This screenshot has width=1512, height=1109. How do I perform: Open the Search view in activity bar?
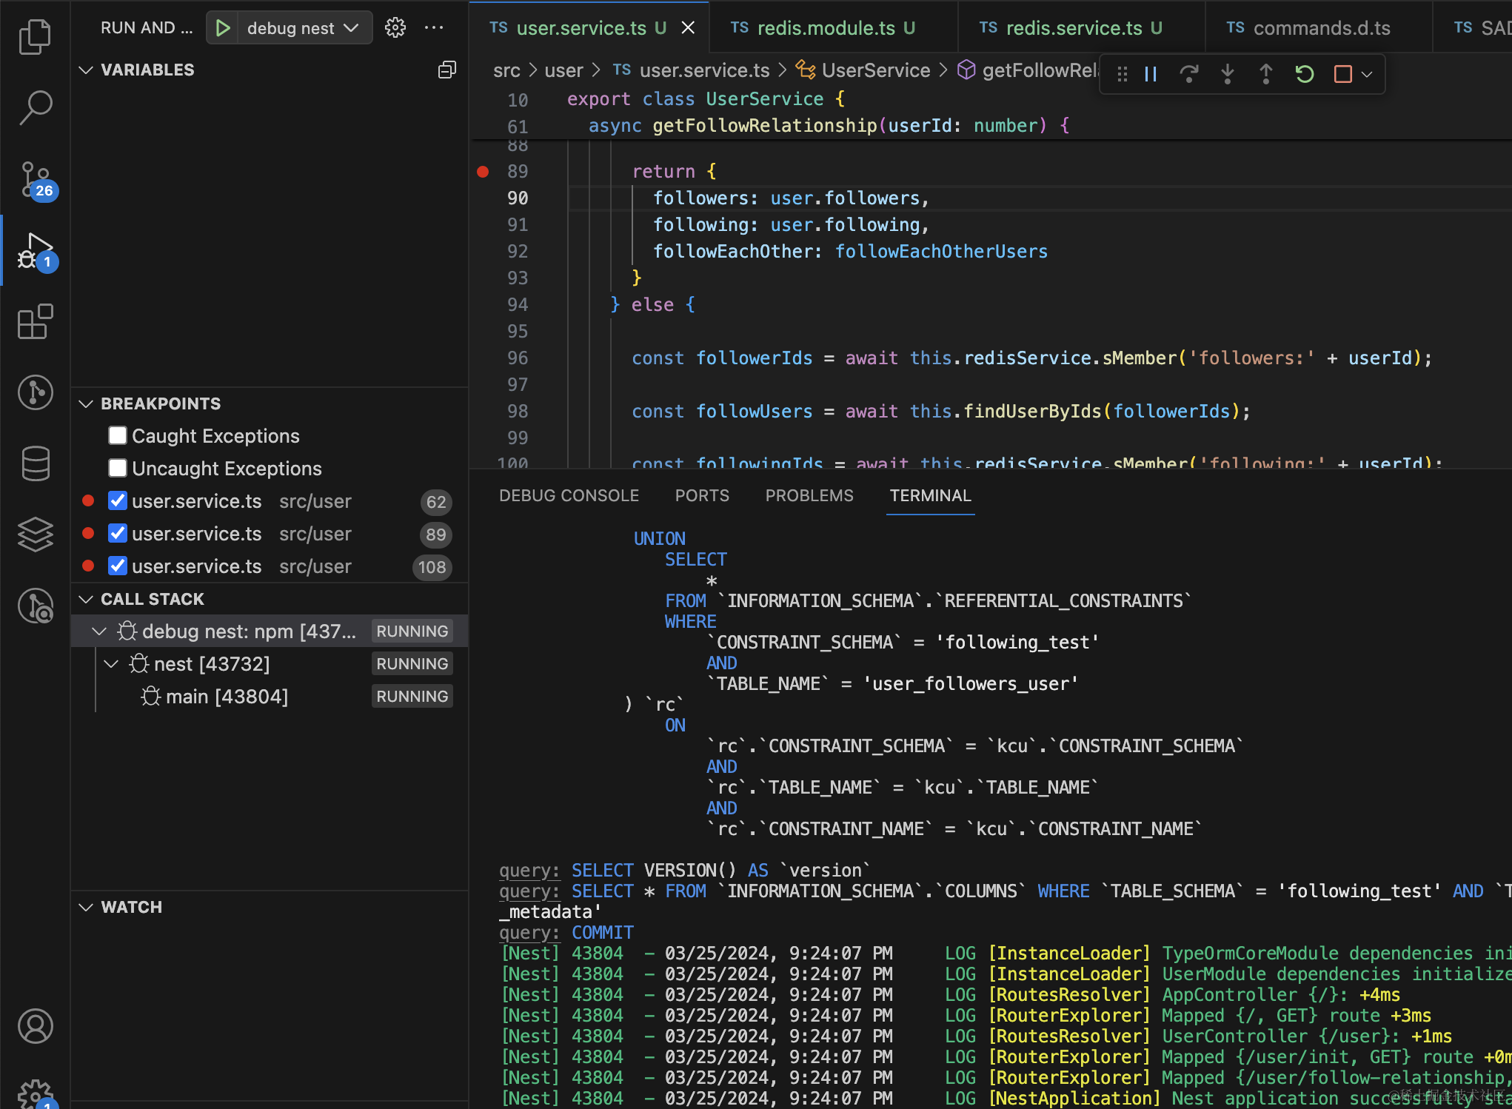35,107
